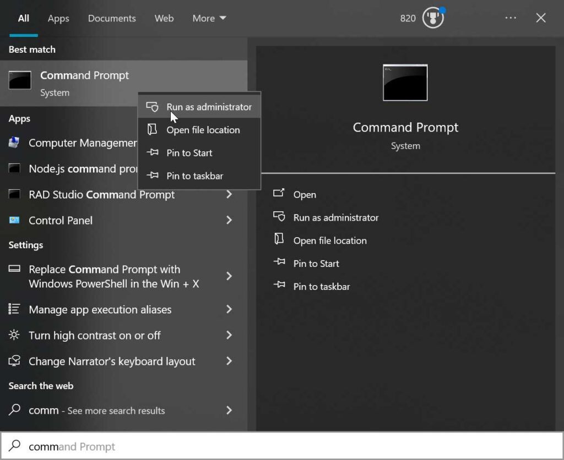Screen dimensions: 564x460
Task: Switch to the Documents tab
Action: coord(112,18)
